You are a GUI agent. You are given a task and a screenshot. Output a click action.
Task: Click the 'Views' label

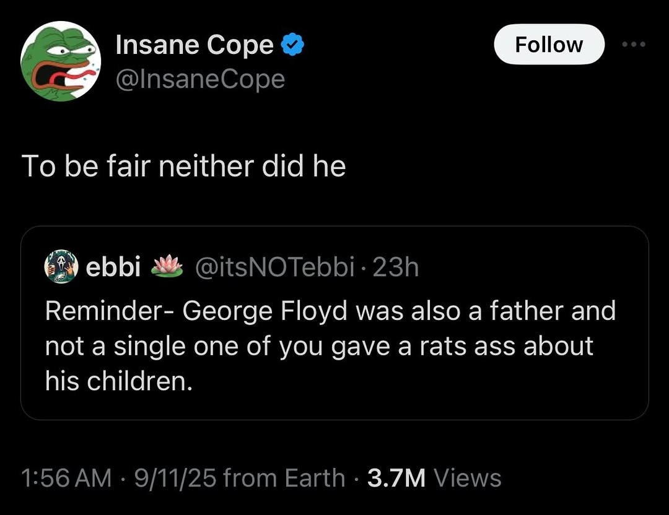(468, 478)
